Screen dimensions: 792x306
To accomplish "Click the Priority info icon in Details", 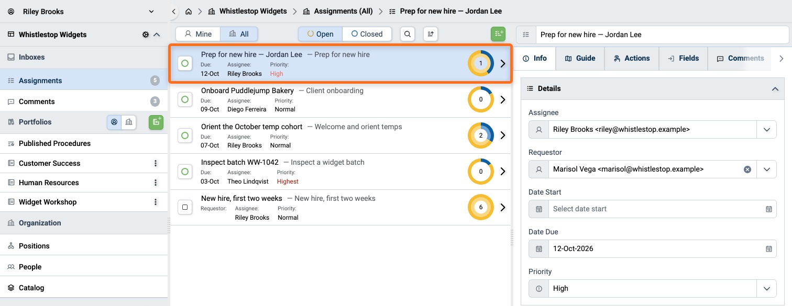I will click(x=538, y=288).
